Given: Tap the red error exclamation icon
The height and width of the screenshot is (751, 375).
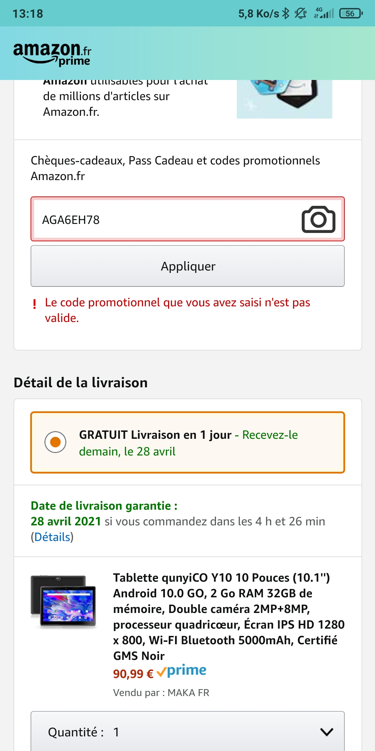Looking at the screenshot, I should [34, 304].
